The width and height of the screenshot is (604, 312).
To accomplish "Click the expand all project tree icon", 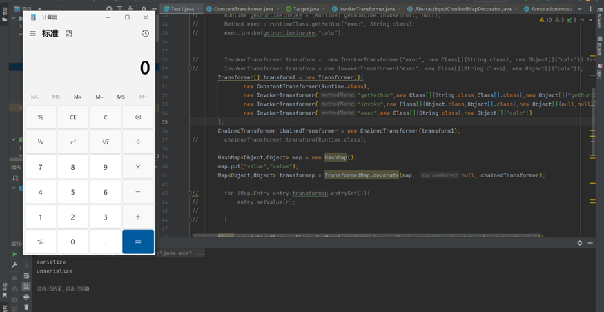I will pos(120,8).
